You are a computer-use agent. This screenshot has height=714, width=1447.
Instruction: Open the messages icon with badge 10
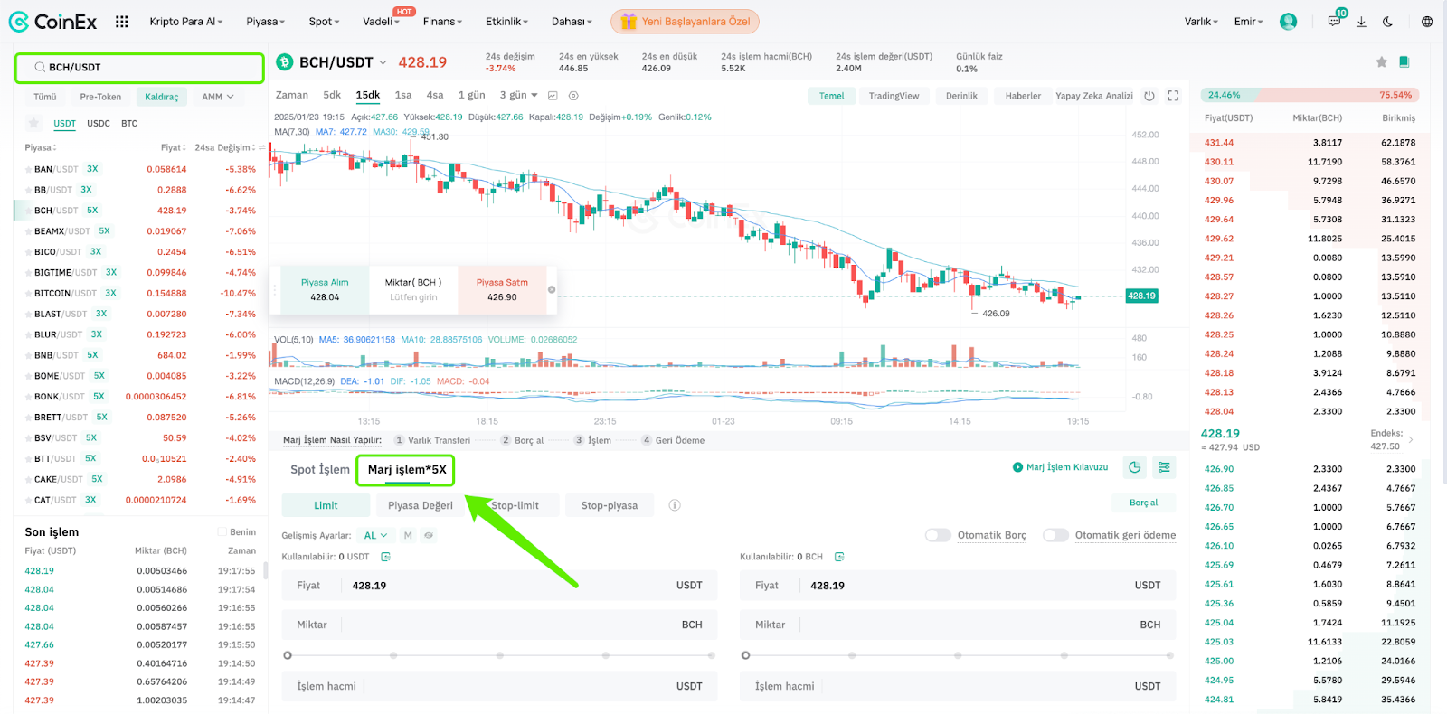click(x=1334, y=21)
